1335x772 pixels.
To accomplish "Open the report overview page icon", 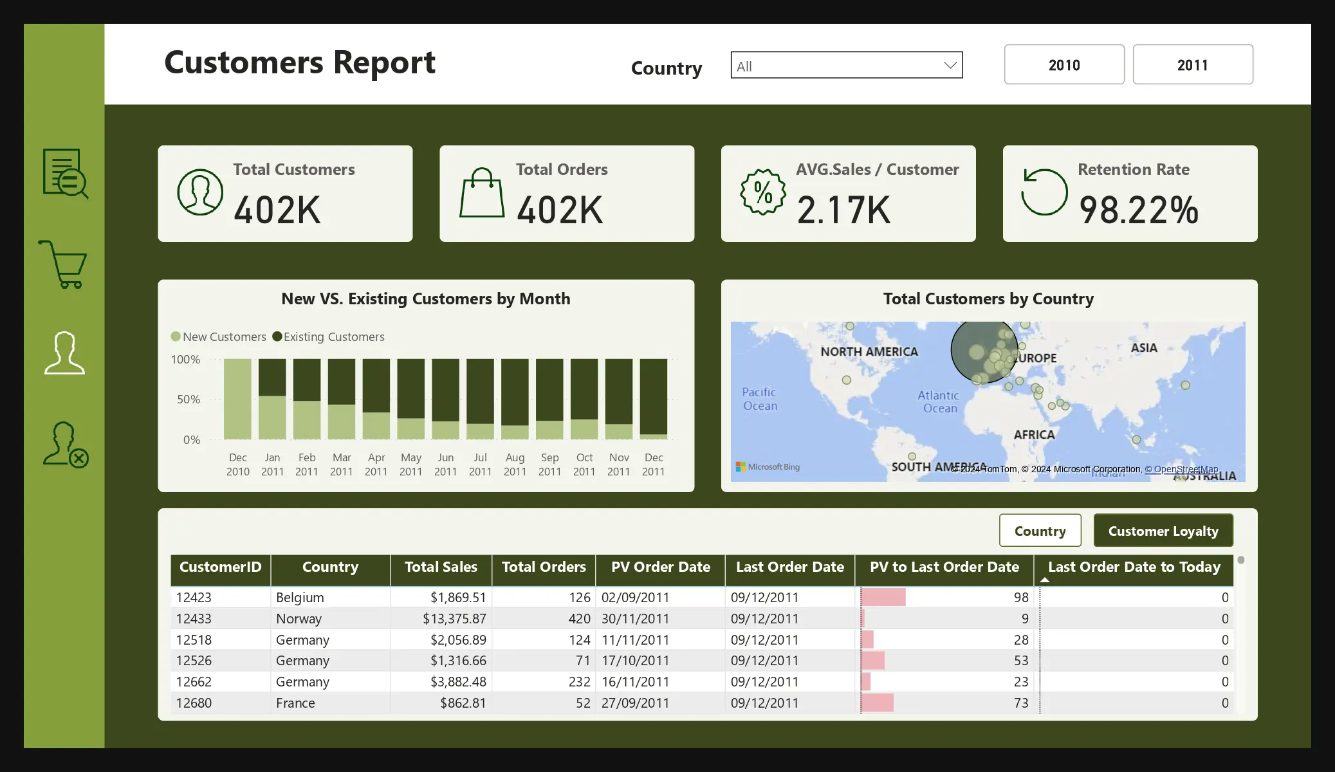I will coord(64,173).
